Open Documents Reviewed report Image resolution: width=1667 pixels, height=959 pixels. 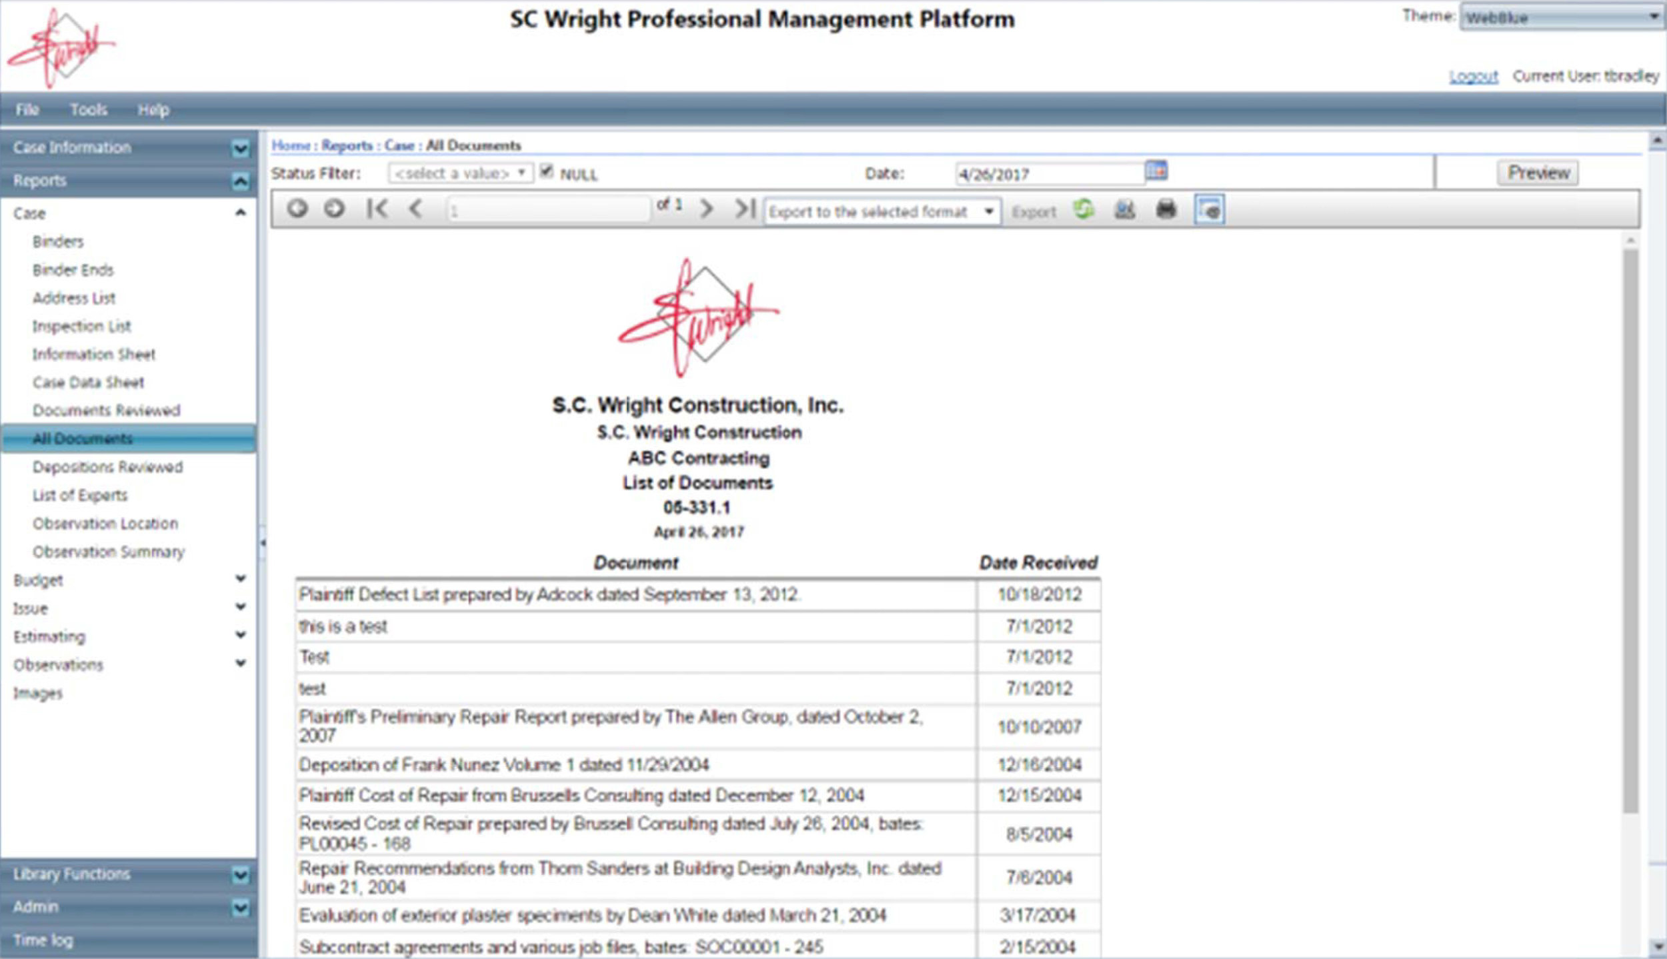tap(107, 410)
